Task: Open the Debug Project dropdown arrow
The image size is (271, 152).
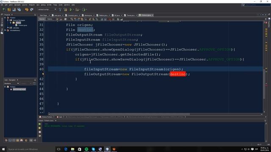Action: (x=80, y=9)
